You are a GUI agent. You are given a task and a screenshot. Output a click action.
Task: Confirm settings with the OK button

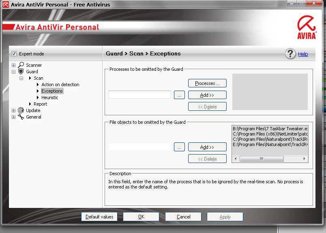click(x=141, y=217)
